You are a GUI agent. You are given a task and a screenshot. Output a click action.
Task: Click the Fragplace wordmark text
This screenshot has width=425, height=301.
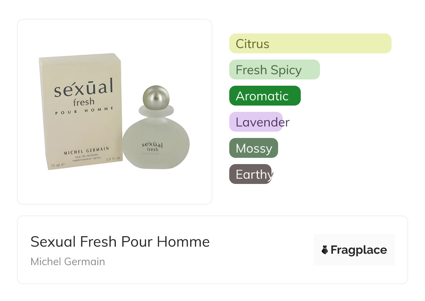coord(359,250)
